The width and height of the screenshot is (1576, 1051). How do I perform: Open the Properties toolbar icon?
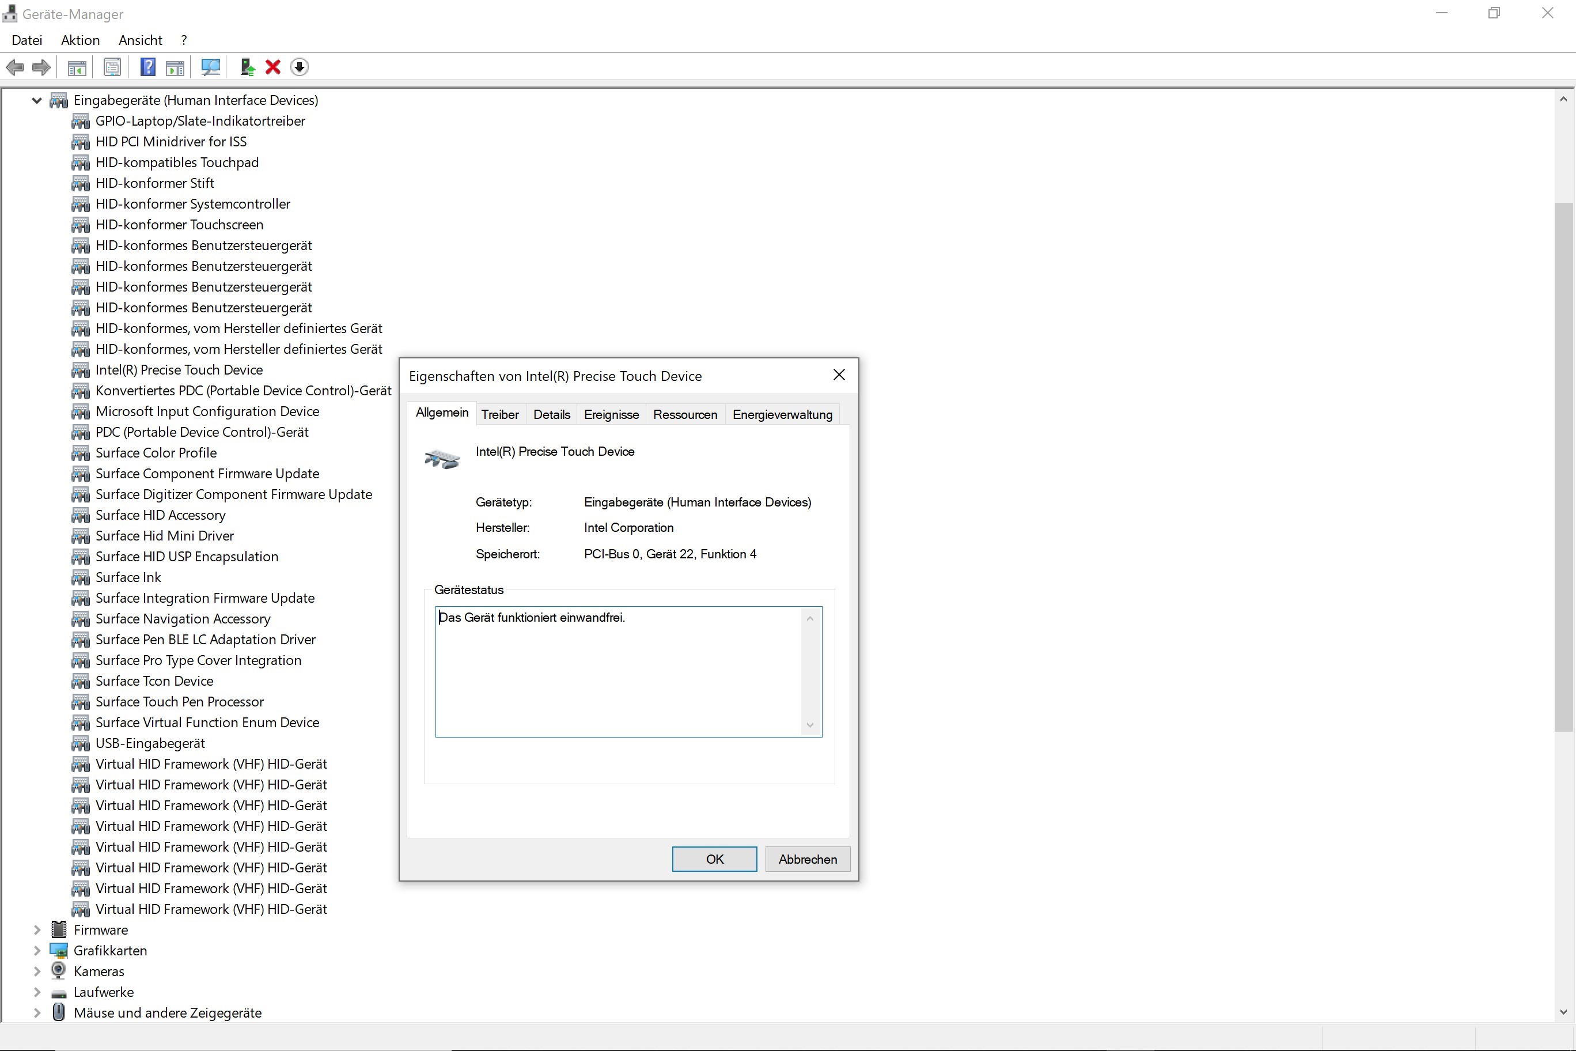[x=112, y=67]
